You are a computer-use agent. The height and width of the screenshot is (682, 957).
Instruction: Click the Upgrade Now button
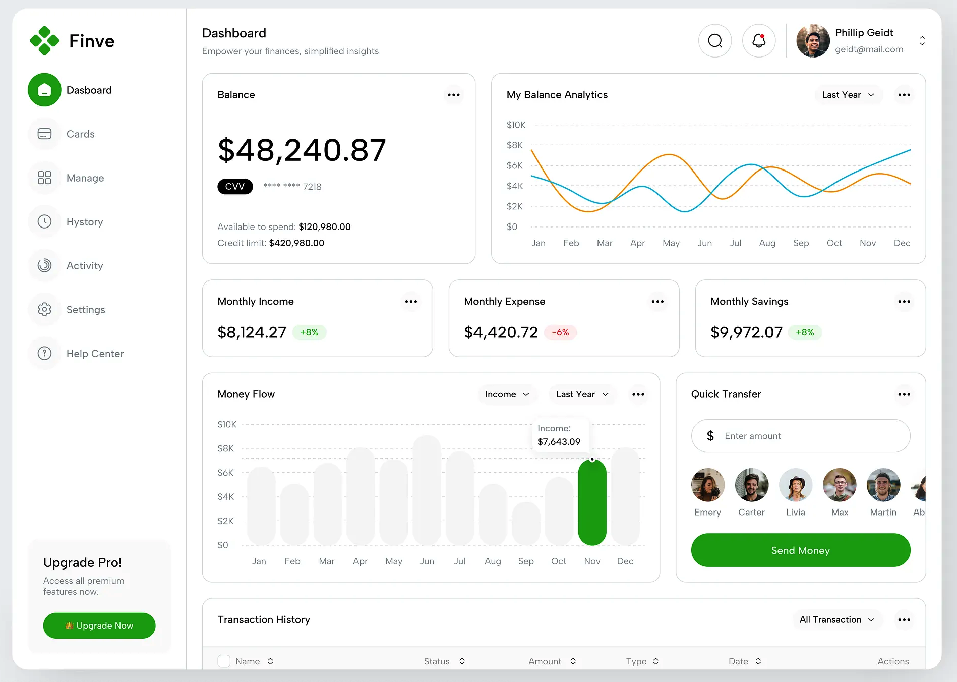pos(99,626)
